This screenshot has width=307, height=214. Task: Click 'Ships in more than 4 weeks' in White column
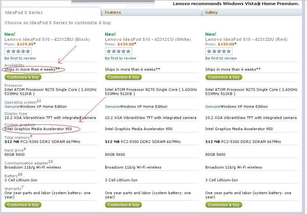pyautogui.click(x=132, y=69)
